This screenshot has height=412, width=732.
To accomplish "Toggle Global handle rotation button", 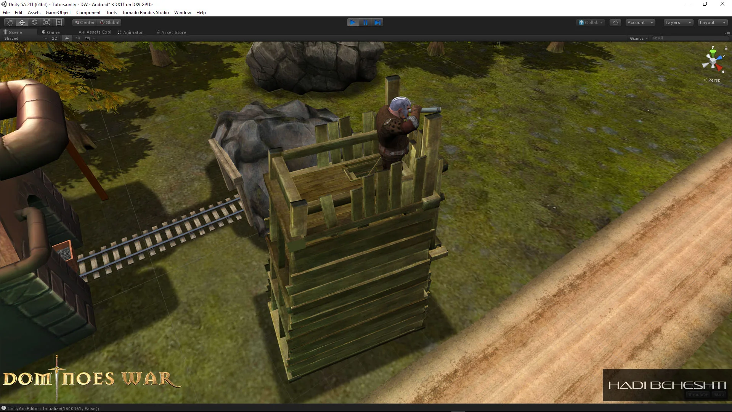I will tap(110, 23).
